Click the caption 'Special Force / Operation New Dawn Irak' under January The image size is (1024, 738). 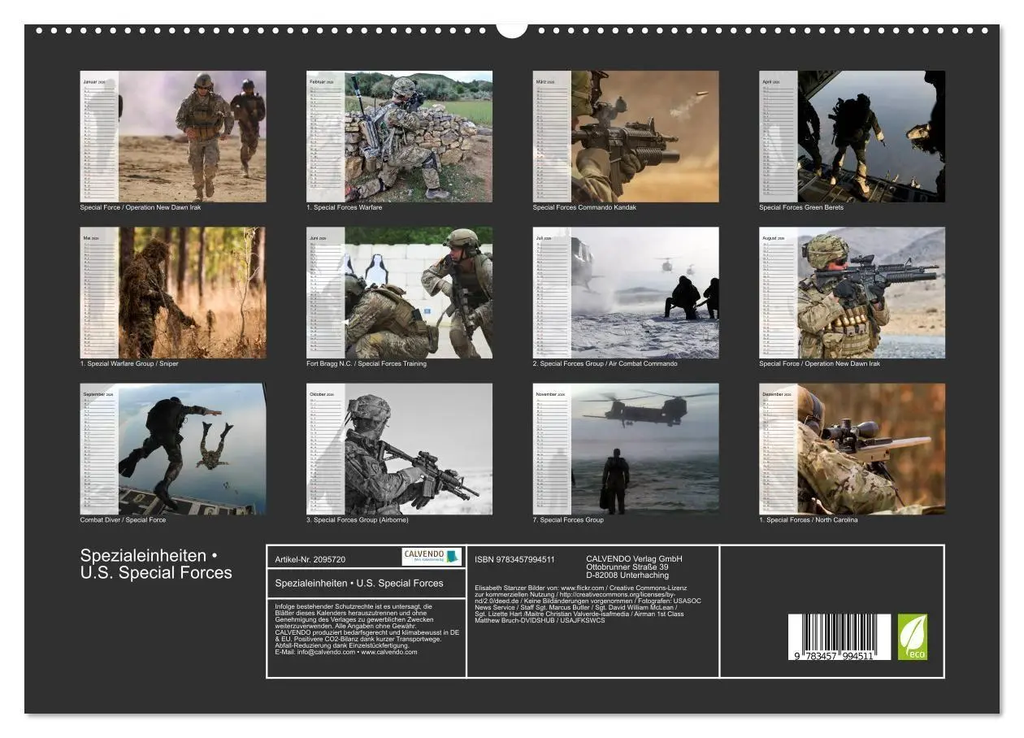[141, 207]
